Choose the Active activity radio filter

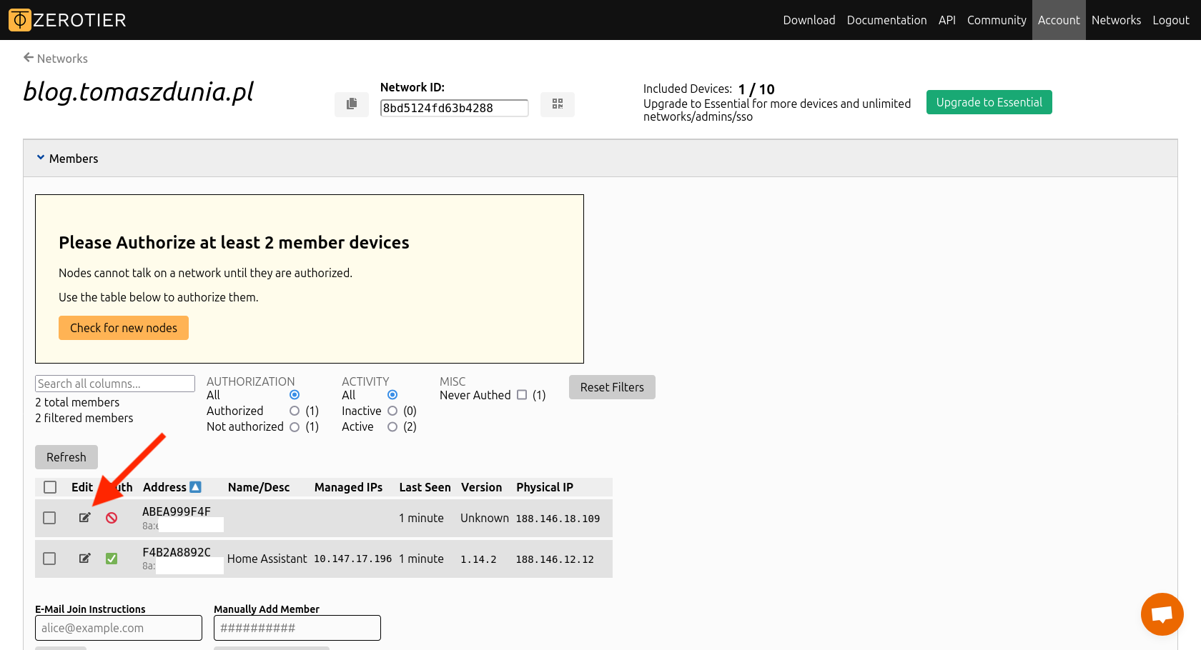coord(392,427)
